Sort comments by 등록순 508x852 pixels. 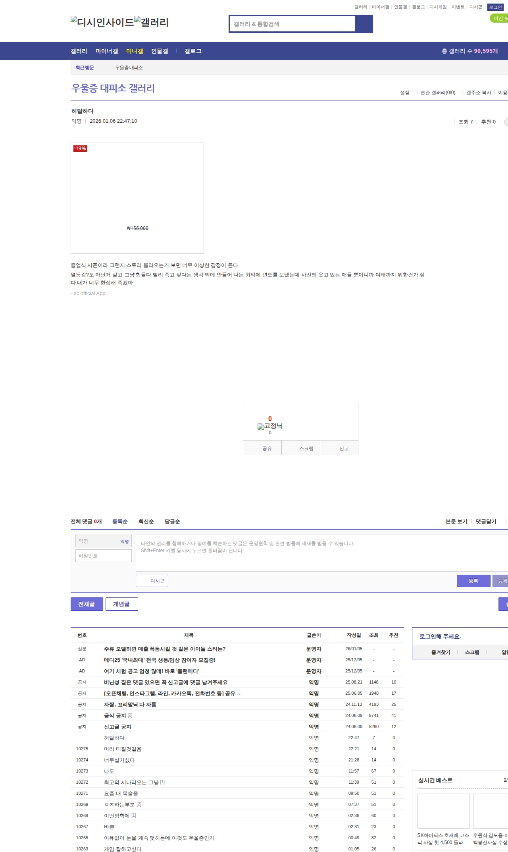click(120, 522)
